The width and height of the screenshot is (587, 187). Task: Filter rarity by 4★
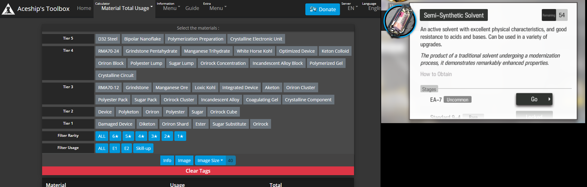(141, 136)
